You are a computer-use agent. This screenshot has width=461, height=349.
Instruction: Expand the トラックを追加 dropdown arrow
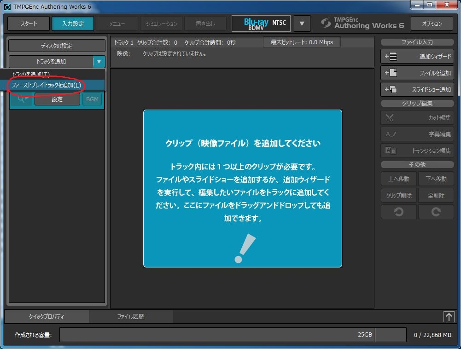point(99,62)
